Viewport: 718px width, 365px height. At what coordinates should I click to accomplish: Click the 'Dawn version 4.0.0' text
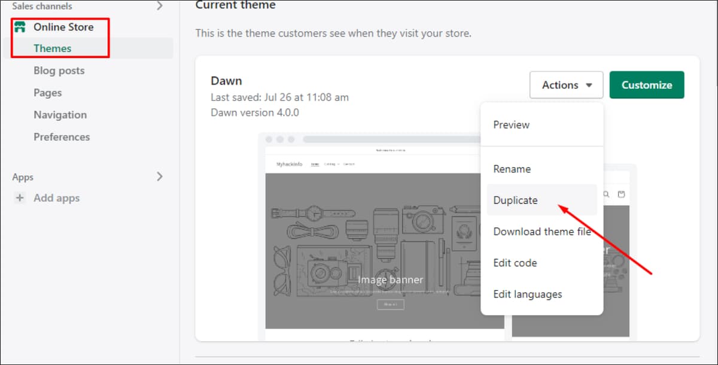pyautogui.click(x=255, y=112)
